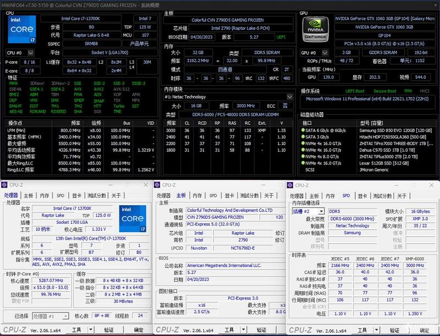
Task: Click the BIOS 版本 field showing 5.27 in CPU-Z
Action: tap(235, 272)
